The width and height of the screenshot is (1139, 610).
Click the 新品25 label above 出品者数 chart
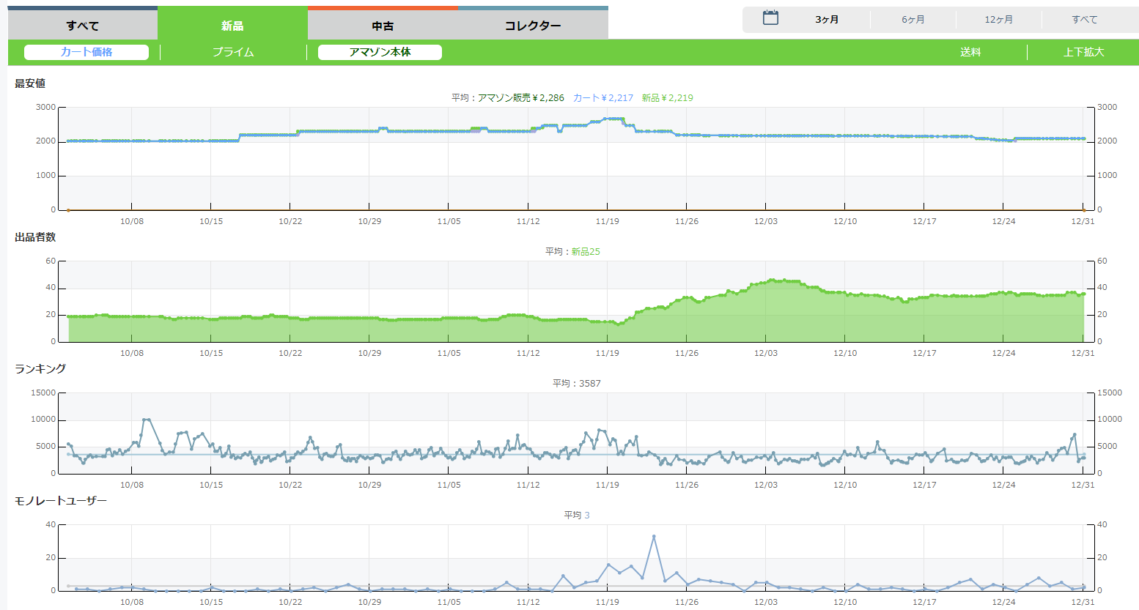(586, 251)
